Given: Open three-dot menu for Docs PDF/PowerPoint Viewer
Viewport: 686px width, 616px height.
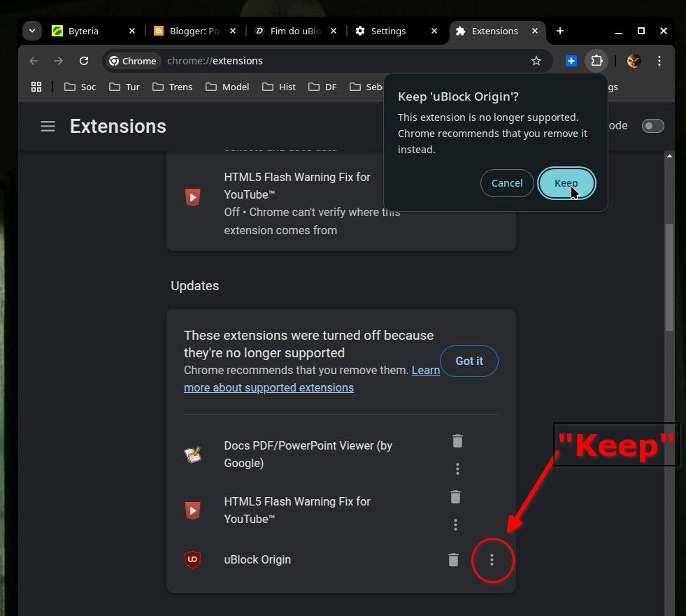Looking at the screenshot, I should 457,468.
